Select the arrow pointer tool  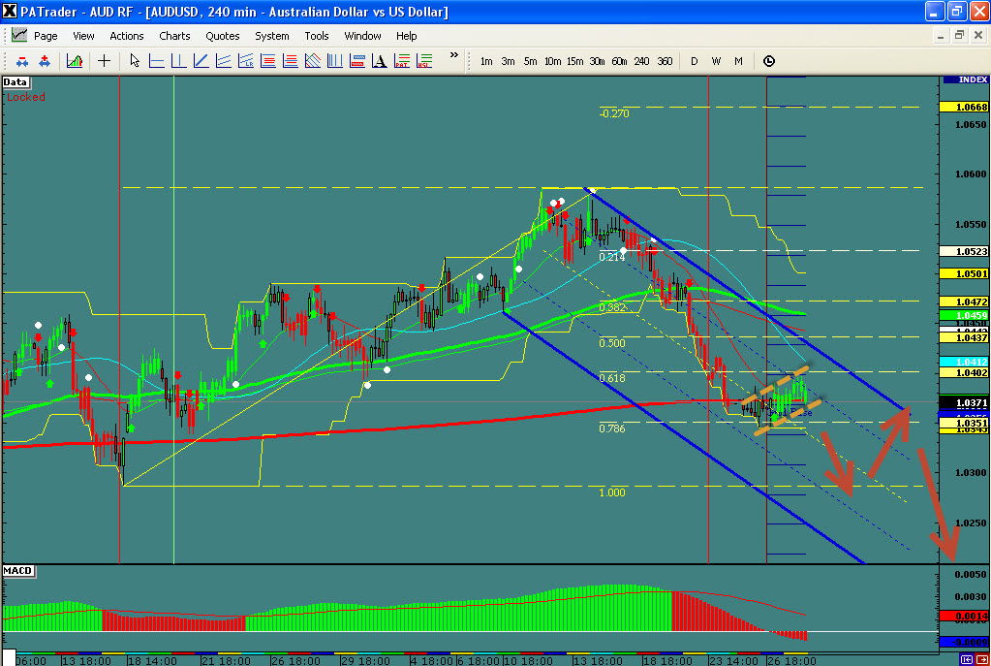click(x=135, y=61)
